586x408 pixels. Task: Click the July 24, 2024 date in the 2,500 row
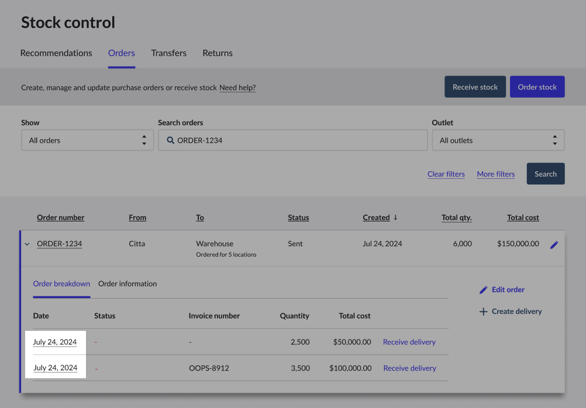(x=55, y=342)
